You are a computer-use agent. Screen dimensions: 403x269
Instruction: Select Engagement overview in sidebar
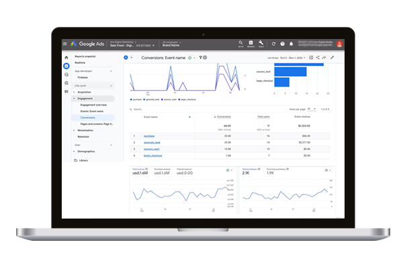(93, 105)
